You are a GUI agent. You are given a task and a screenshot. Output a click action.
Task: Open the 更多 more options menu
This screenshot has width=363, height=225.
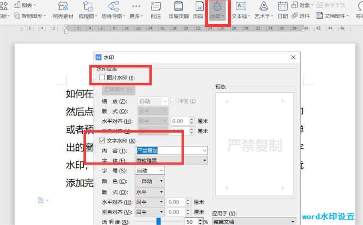click(x=136, y=10)
